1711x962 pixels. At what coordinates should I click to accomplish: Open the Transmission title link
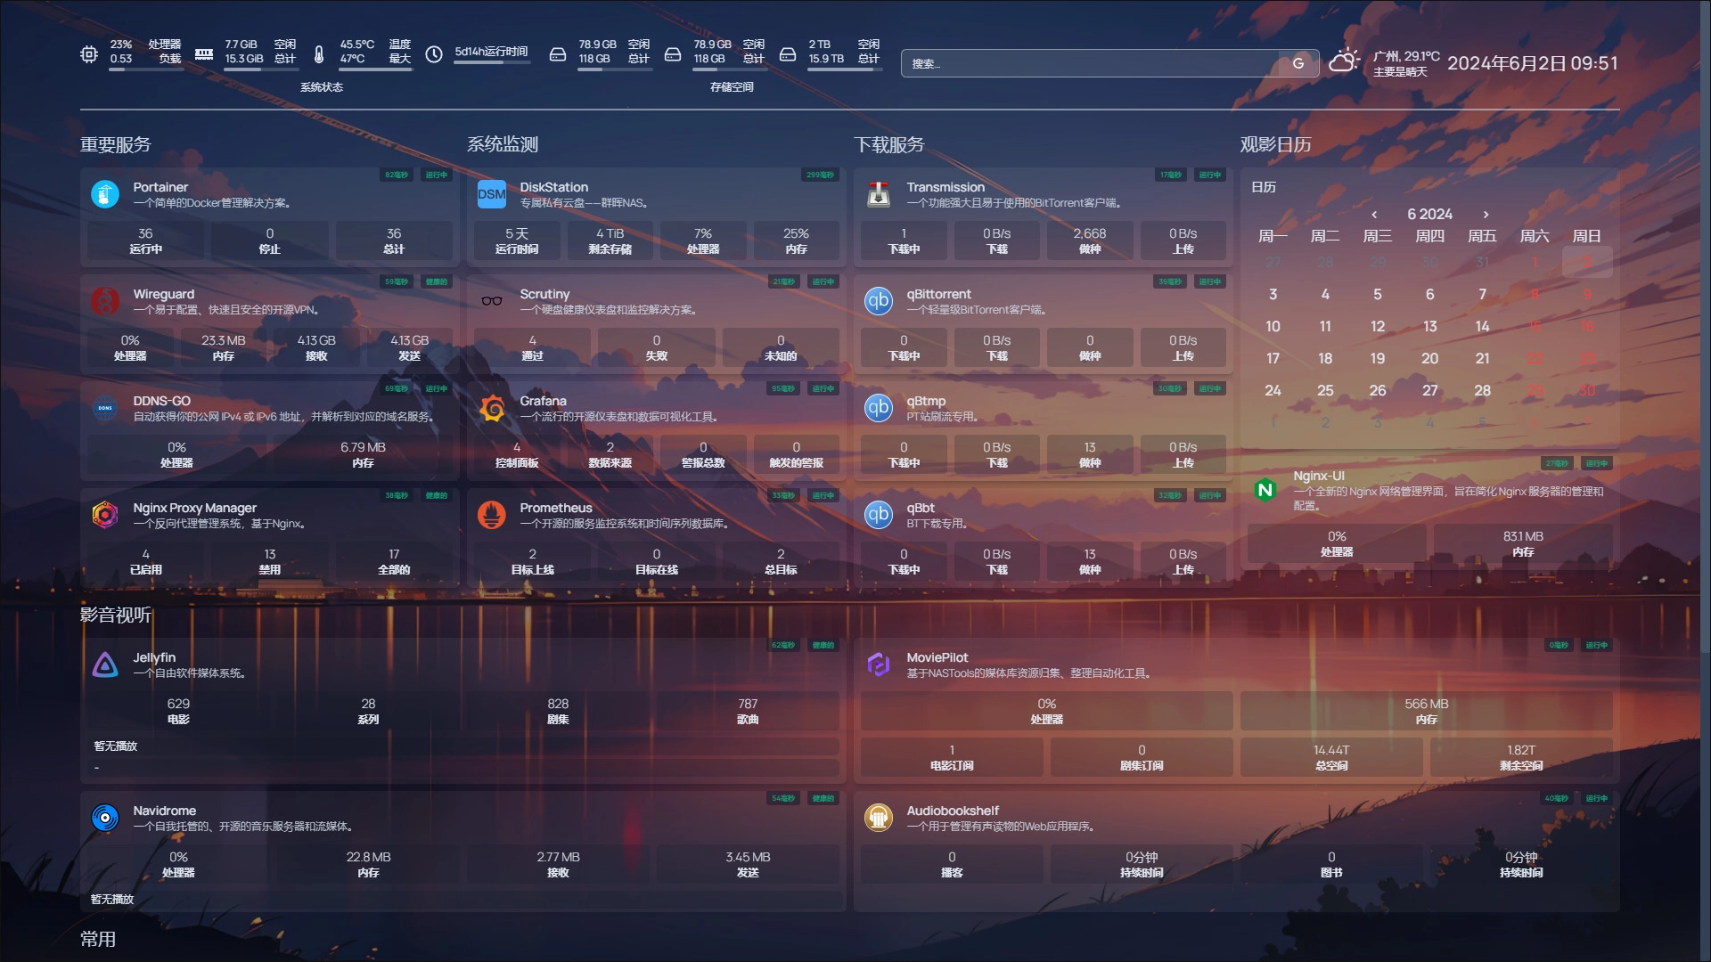coord(946,187)
